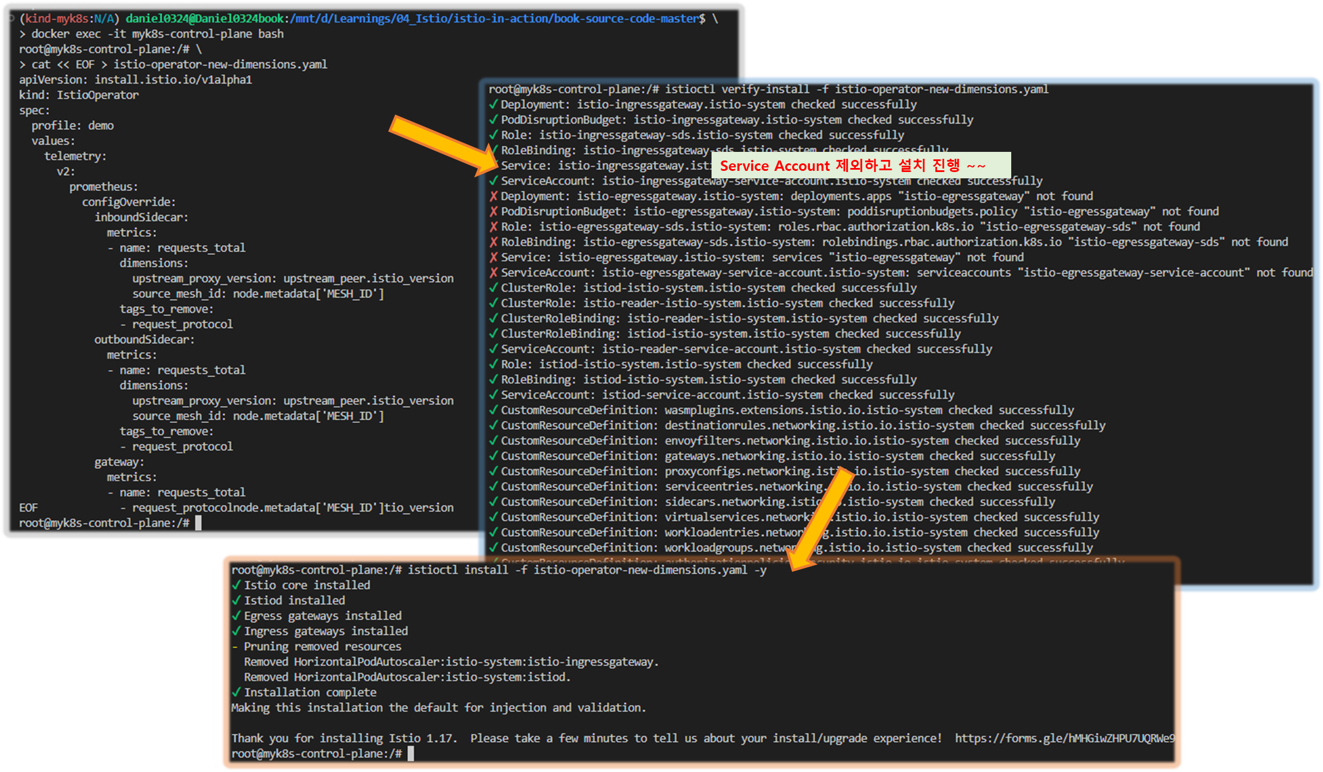Click green check beside Ingress gateways installed
The width and height of the screenshot is (1323, 772).
pyautogui.click(x=236, y=631)
